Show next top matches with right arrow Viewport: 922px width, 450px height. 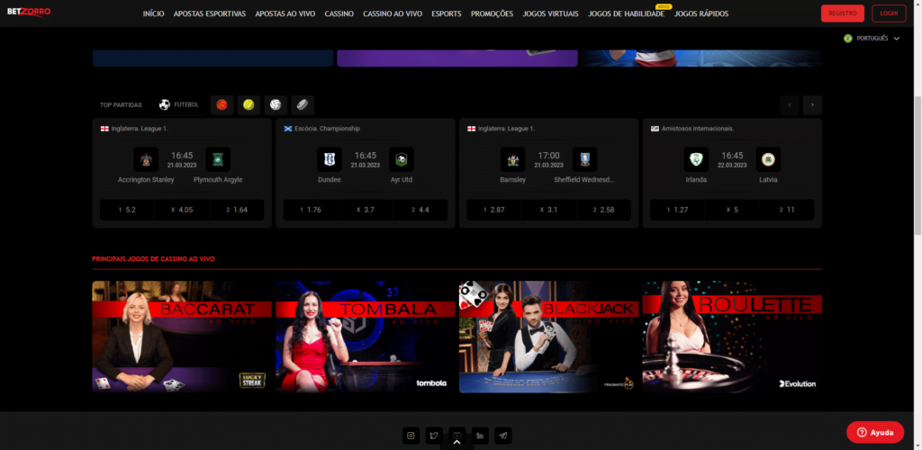coord(812,105)
